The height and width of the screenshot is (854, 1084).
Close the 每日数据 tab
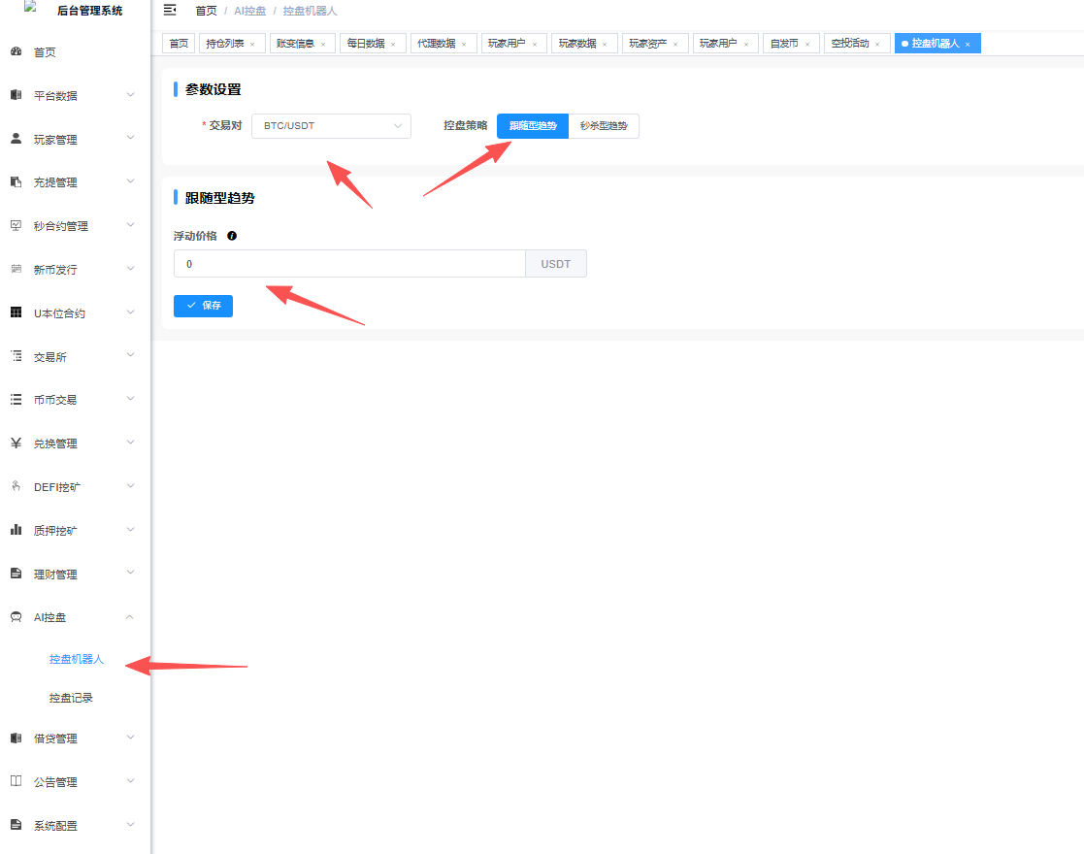(x=393, y=45)
